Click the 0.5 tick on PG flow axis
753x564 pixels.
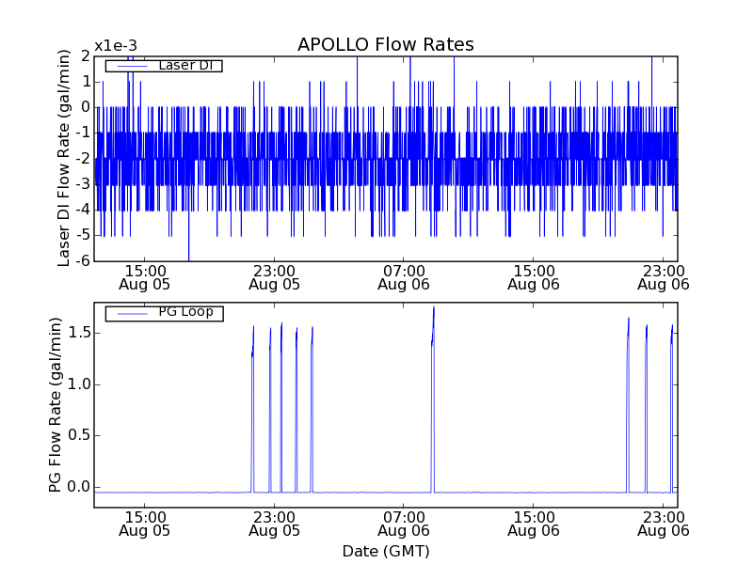tap(78, 435)
